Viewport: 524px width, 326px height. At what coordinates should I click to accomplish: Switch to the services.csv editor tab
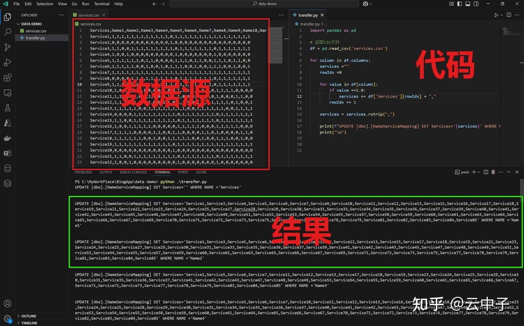pos(89,15)
